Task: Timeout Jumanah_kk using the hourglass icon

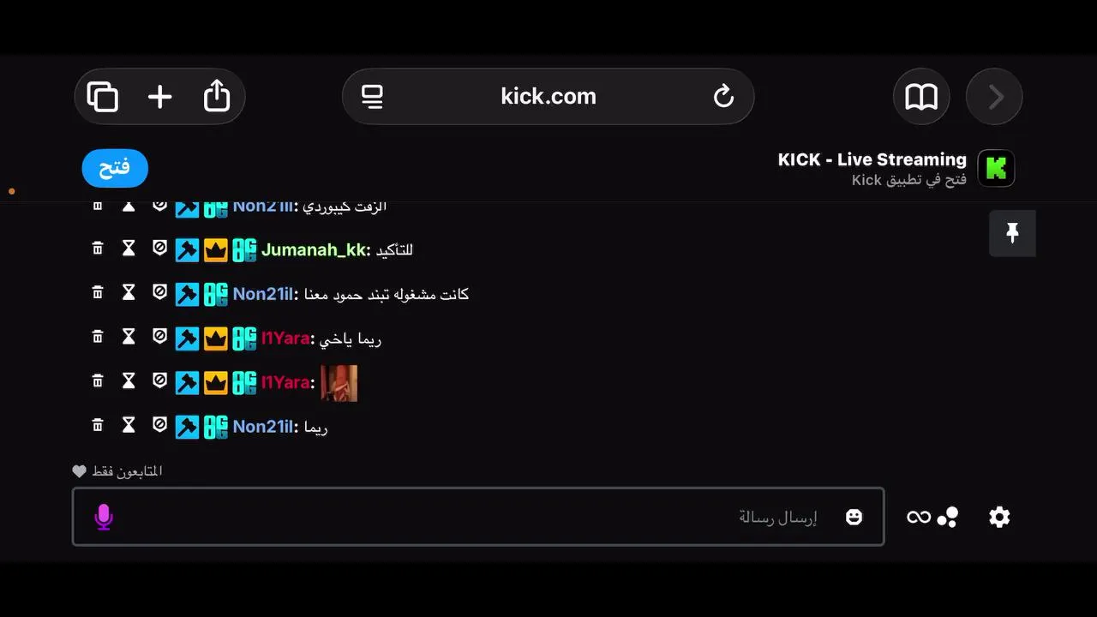Action: click(x=129, y=249)
